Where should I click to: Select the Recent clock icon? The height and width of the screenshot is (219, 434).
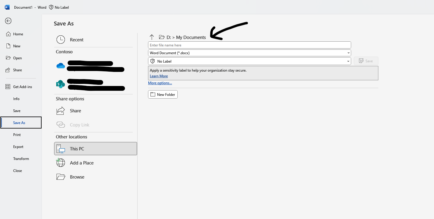[x=61, y=39]
